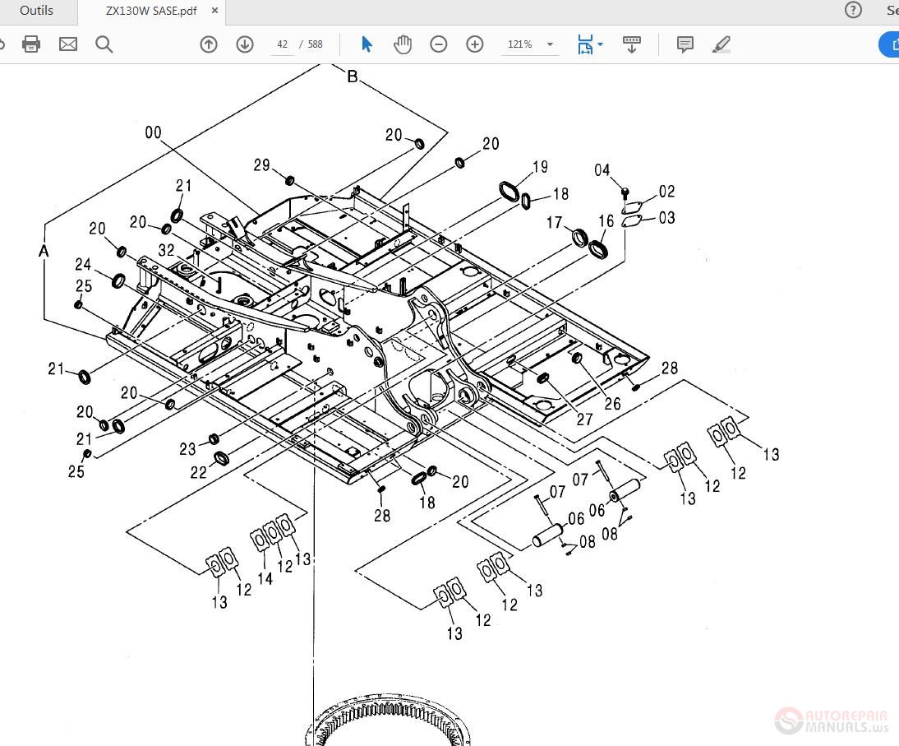The height and width of the screenshot is (746, 899).
Task: Click the scrolling mode keyboard icon
Action: pos(632,44)
